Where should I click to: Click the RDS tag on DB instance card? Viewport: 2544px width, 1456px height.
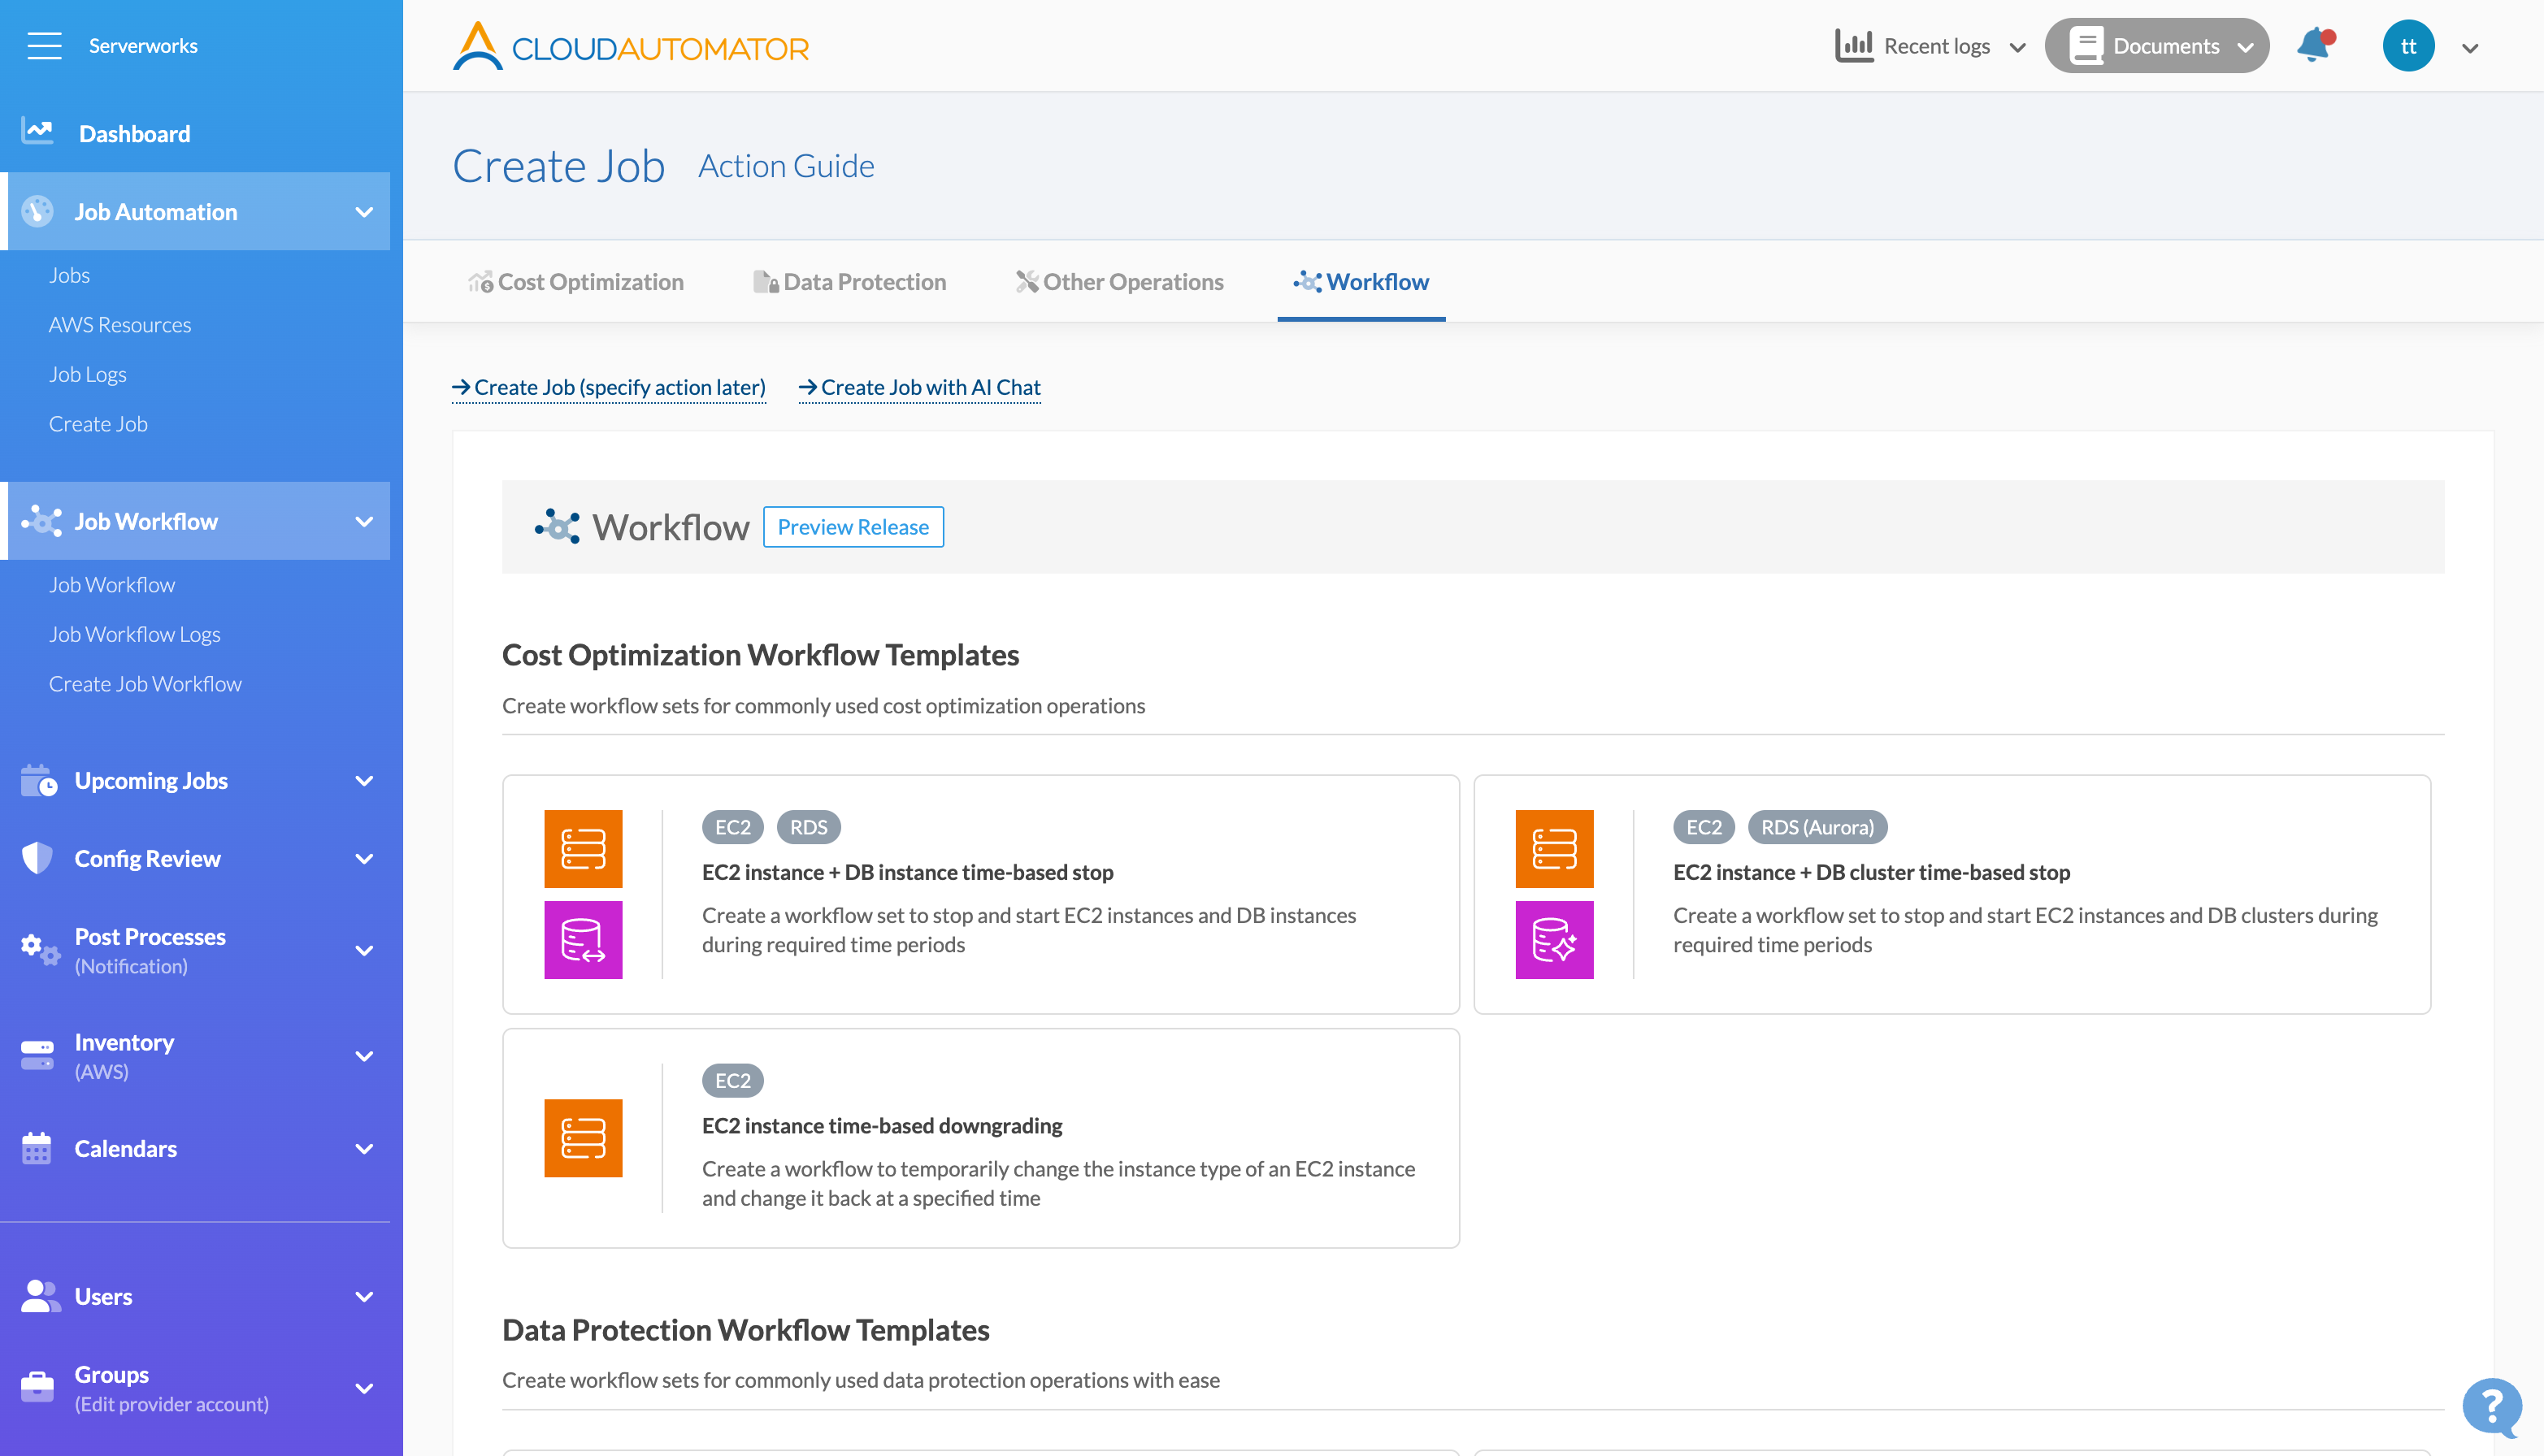point(809,827)
